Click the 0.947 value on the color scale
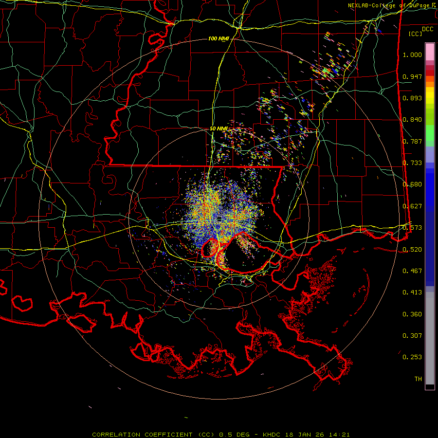This screenshot has height=438, width=438. (x=412, y=76)
